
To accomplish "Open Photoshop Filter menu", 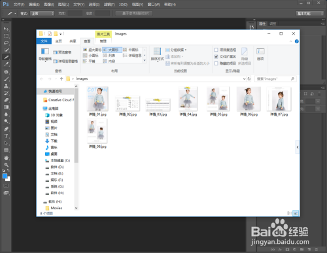I will point(109,5).
